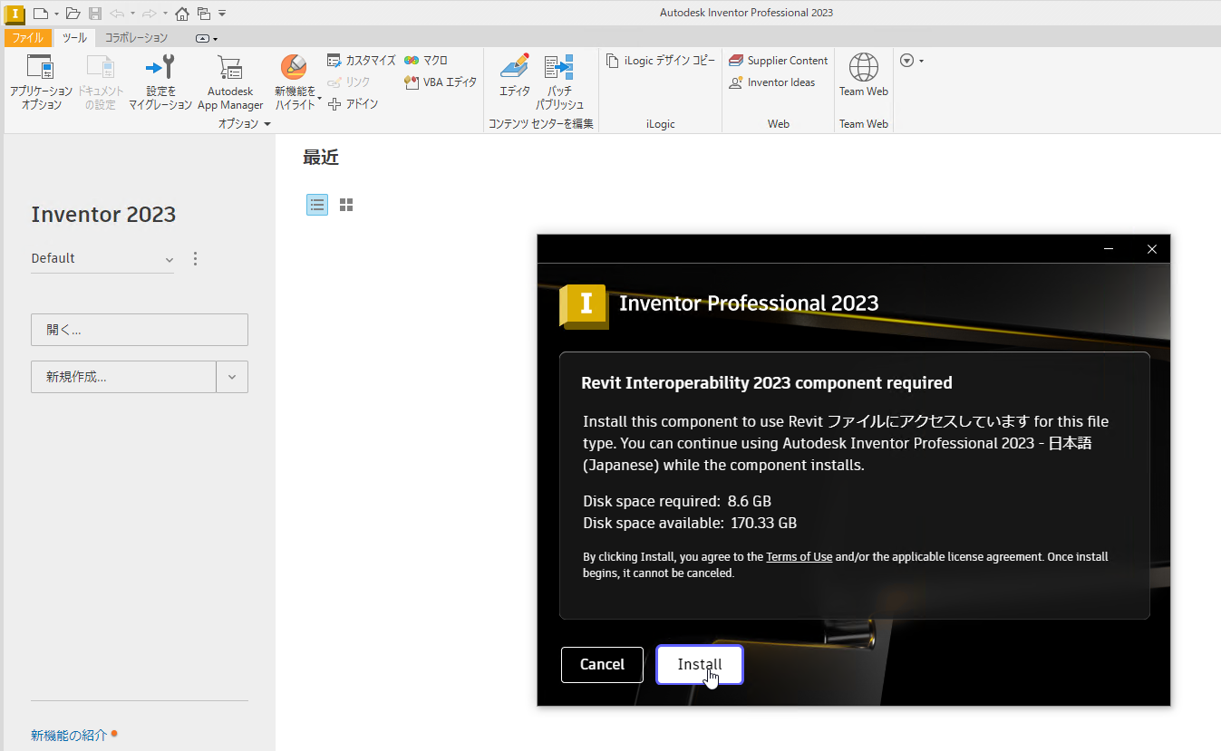Click the 'Disk space required: 8.6 GB' text
The image size is (1221, 751).
[x=677, y=501]
